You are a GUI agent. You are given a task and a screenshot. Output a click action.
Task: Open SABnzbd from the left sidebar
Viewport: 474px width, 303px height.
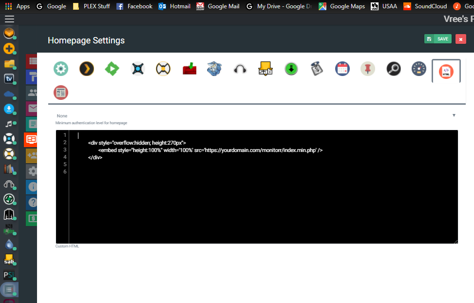click(9, 260)
